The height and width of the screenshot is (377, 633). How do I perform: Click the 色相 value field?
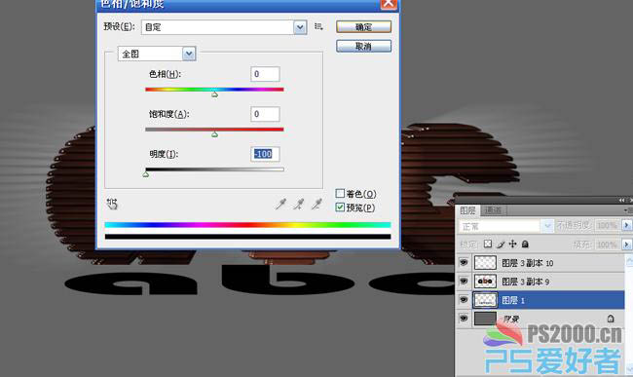coord(265,74)
